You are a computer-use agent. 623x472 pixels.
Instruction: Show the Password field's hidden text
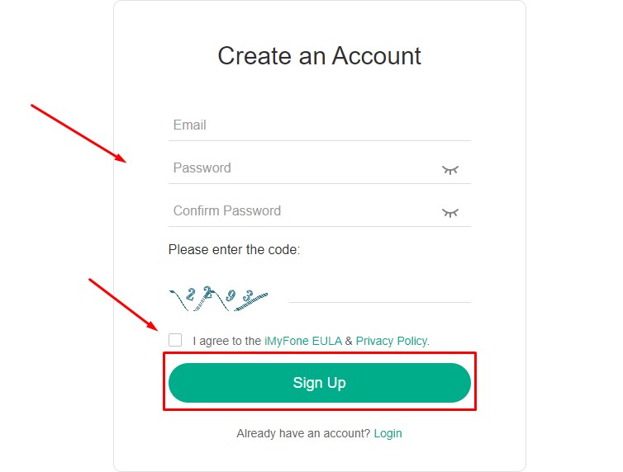coord(450,170)
